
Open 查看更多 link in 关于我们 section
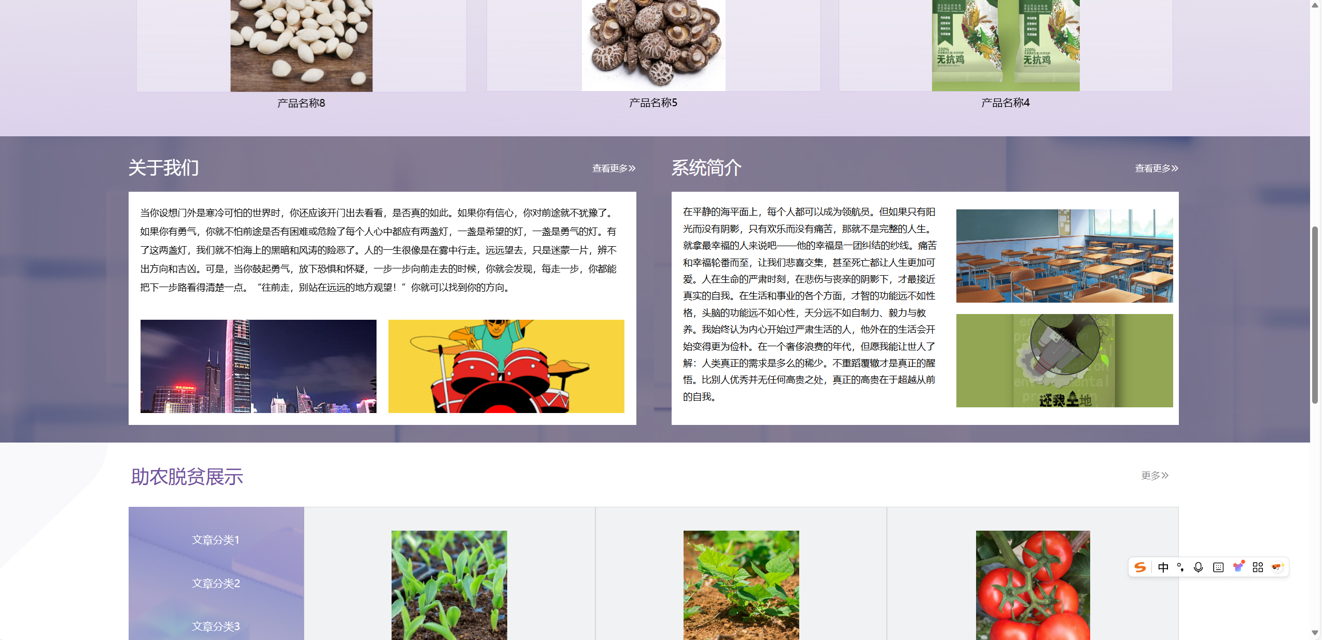(x=613, y=168)
